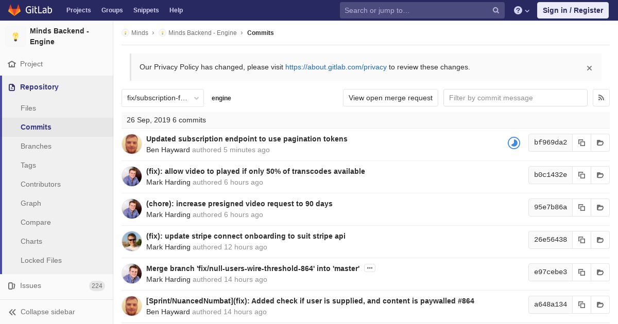Copy commit SHA a648a134
The image size is (618, 324).
click(581, 305)
